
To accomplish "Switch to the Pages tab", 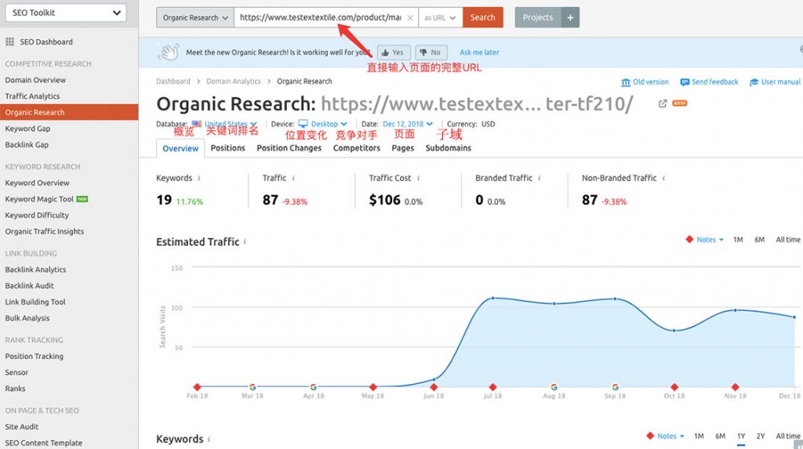I will tap(403, 148).
